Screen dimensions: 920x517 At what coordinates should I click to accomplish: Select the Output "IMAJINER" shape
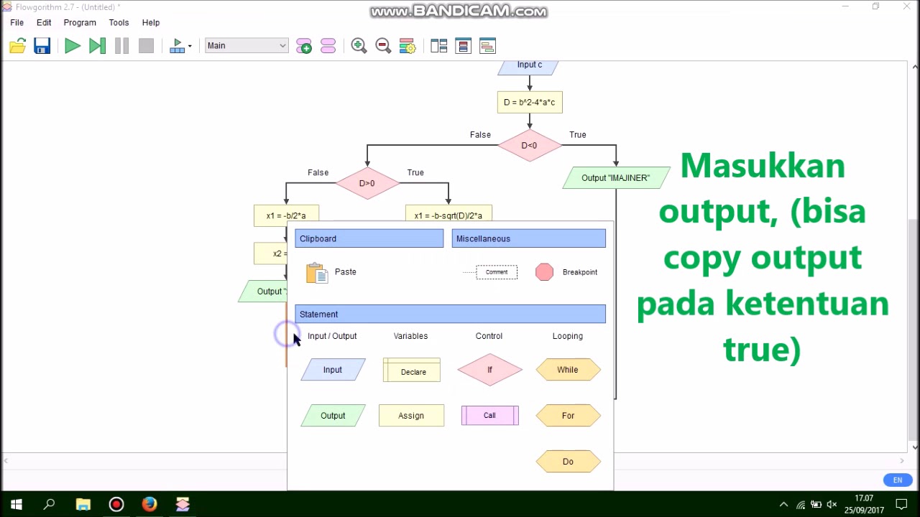click(616, 178)
